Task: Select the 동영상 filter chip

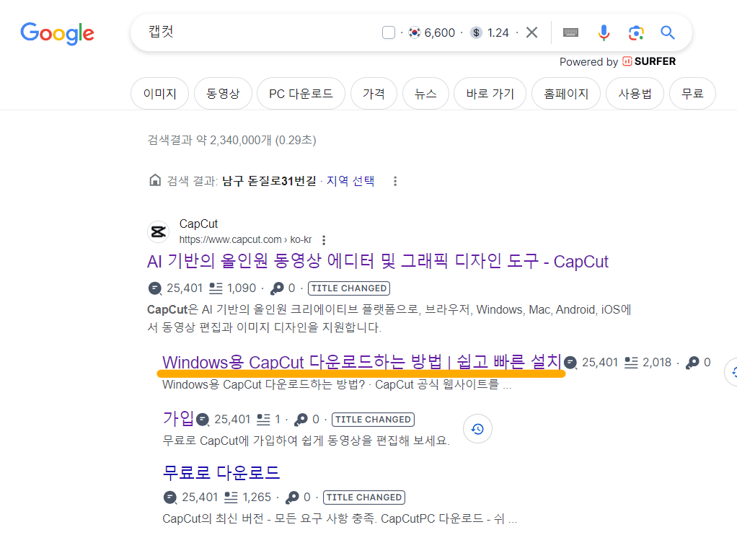Action: point(223,94)
